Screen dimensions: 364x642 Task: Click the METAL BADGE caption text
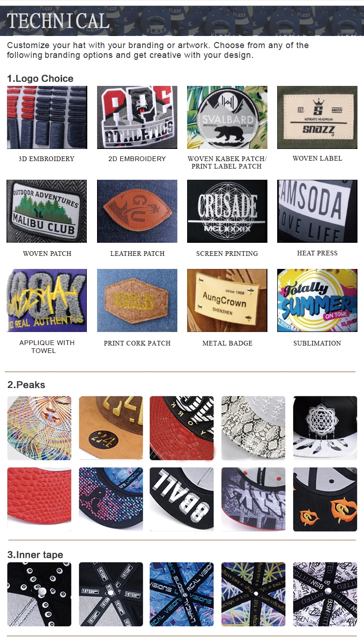point(227,343)
